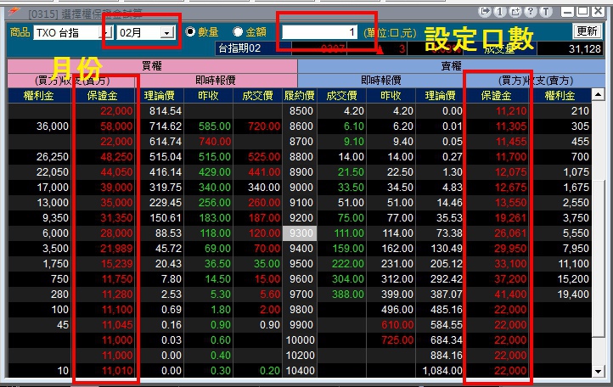Viewport: 613px width, 387px height.
Task: Click the round '1' icon in title bar
Action: point(499,12)
